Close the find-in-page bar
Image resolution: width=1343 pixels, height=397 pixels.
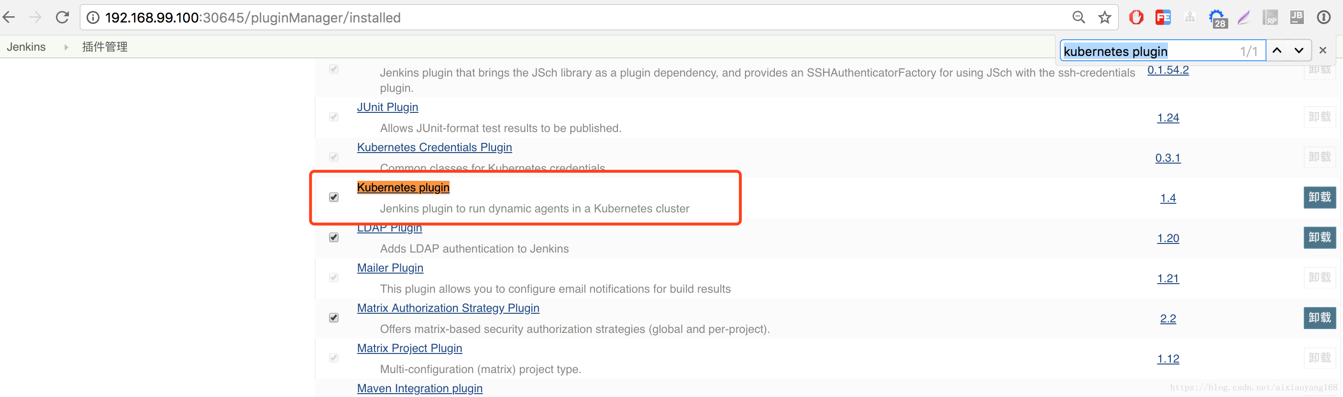pyautogui.click(x=1322, y=51)
